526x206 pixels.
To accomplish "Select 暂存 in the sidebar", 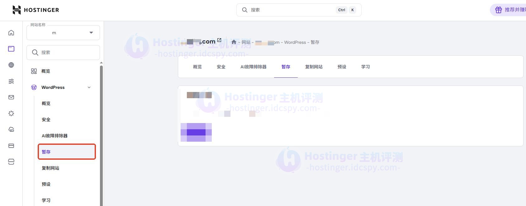I will pos(67,152).
